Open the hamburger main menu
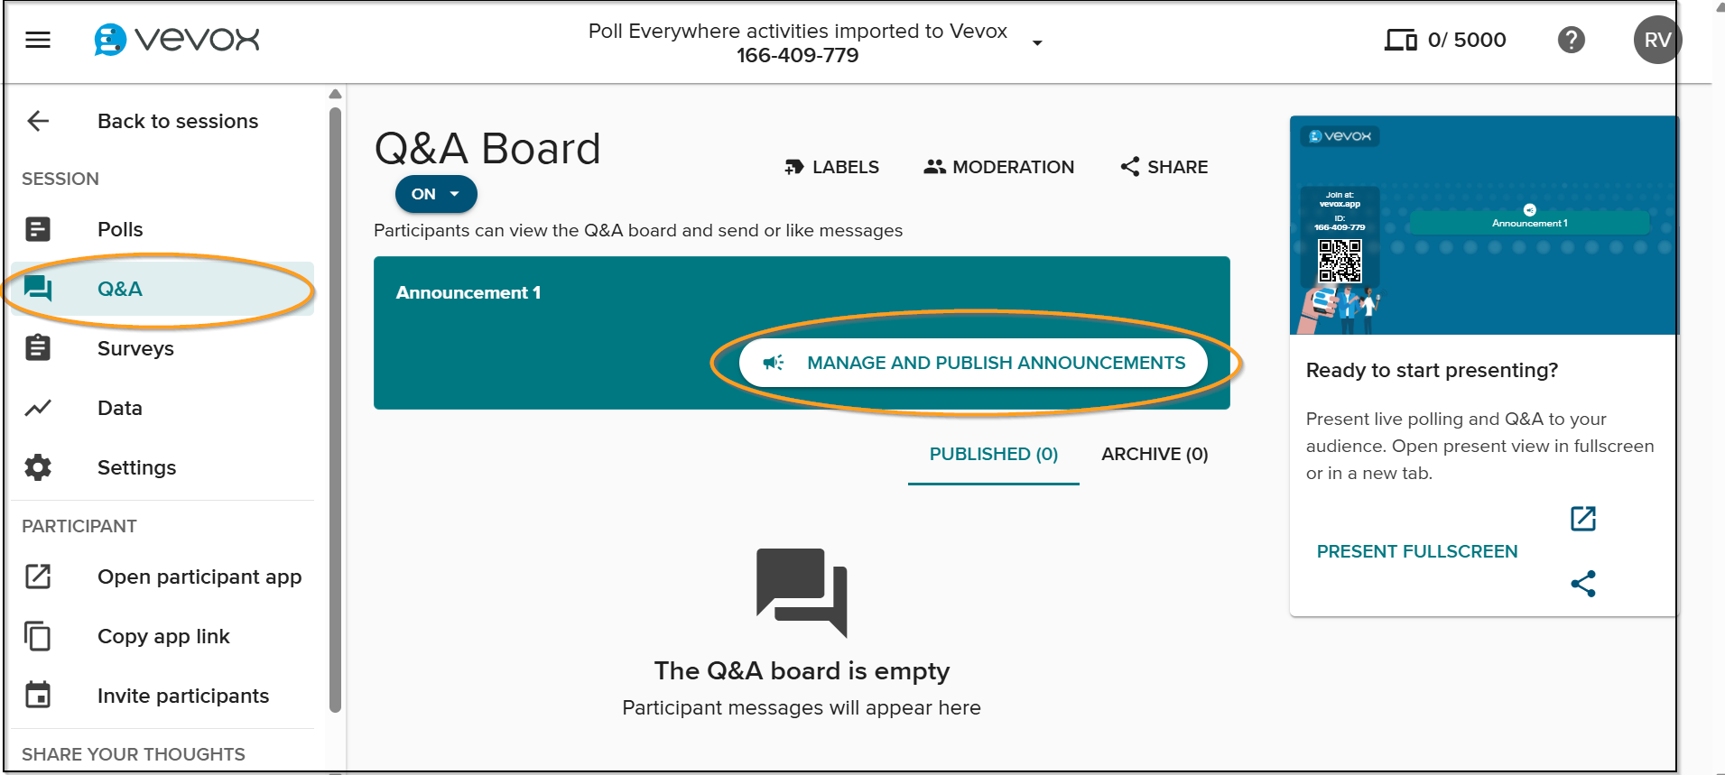 coord(38,40)
